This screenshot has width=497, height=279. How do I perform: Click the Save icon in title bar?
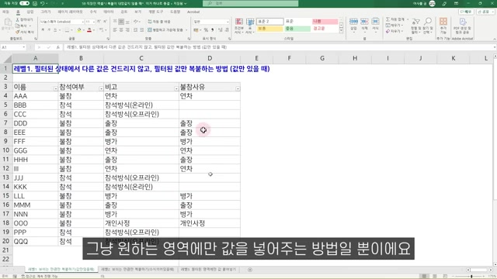pos(35,3)
